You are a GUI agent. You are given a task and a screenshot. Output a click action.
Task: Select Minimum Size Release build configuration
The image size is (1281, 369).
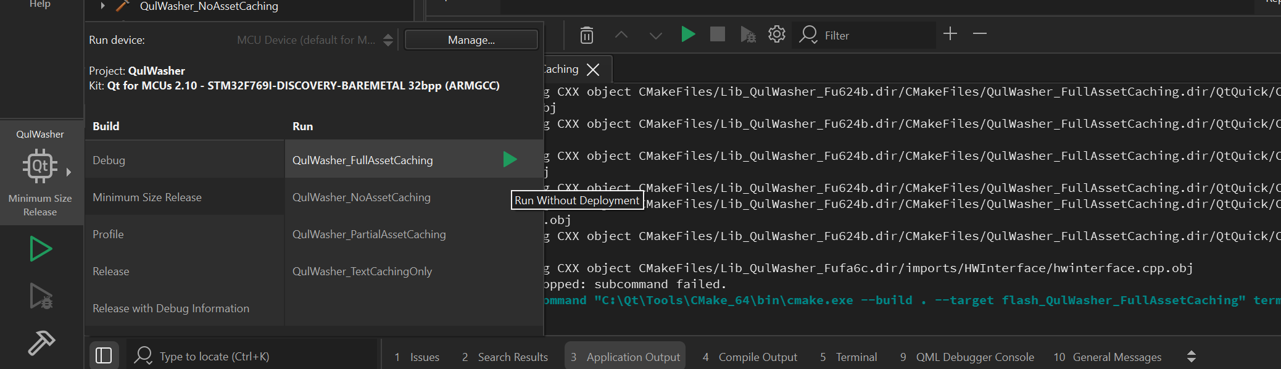(x=184, y=197)
